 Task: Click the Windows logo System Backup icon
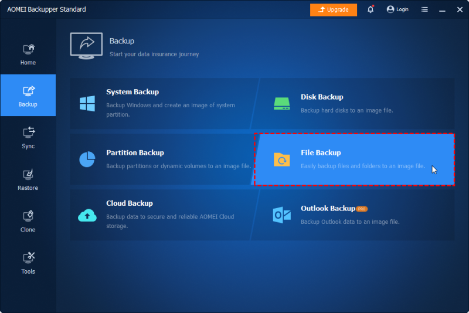[x=87, y=103]
